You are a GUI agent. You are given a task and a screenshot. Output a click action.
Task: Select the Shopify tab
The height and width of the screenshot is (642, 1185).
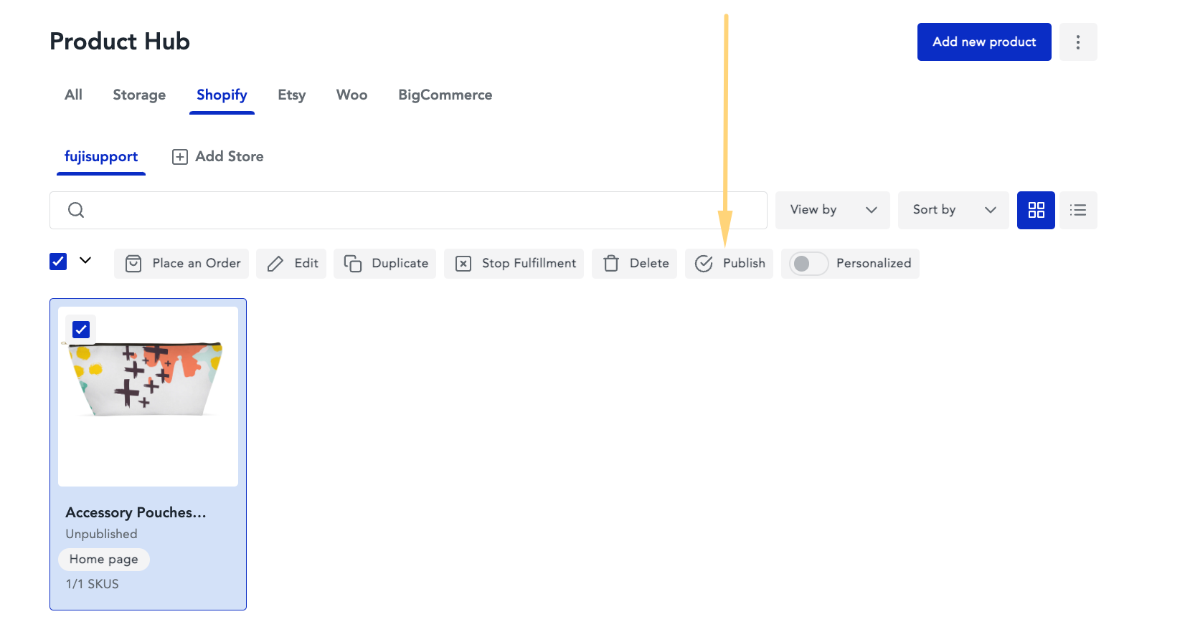[x=222, y=95]
